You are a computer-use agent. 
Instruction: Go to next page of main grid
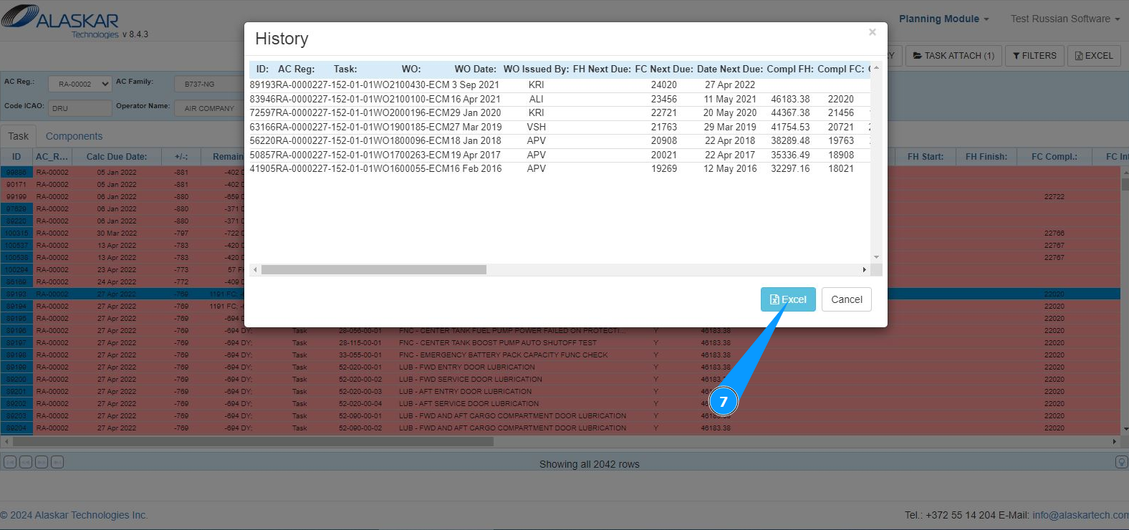pyautogui.click(x=42, y=462)
